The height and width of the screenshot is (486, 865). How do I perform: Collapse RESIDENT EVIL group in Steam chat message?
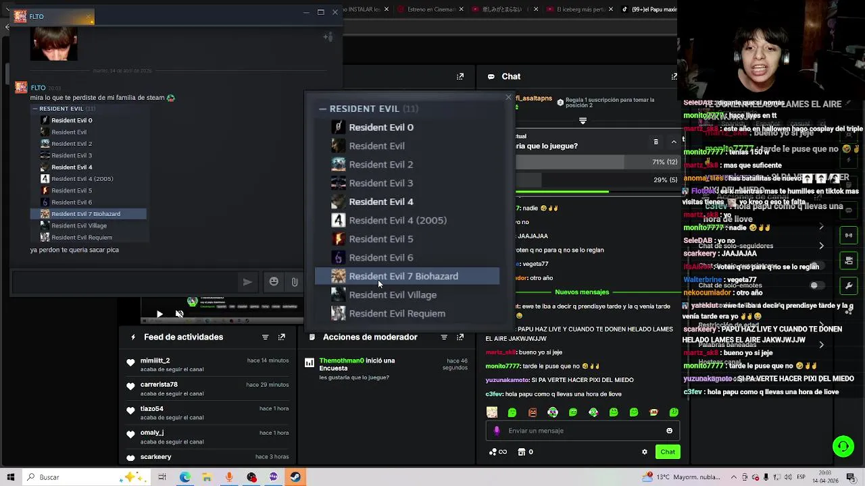pos(35,109)
